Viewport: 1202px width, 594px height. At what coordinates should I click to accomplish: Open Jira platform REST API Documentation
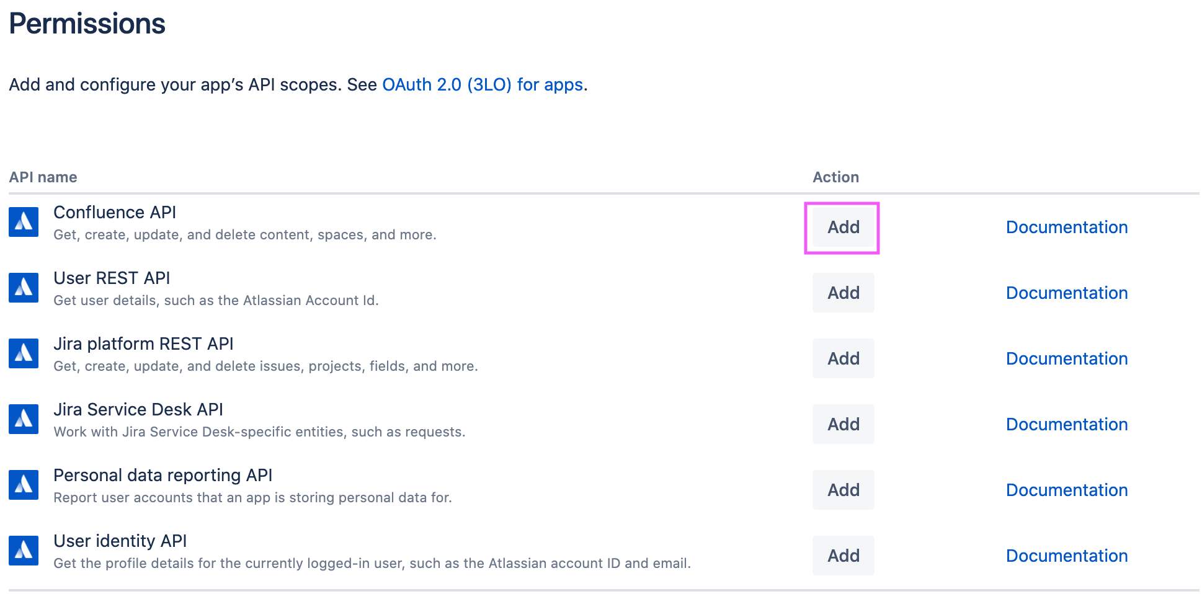(x=1066, y=359)
